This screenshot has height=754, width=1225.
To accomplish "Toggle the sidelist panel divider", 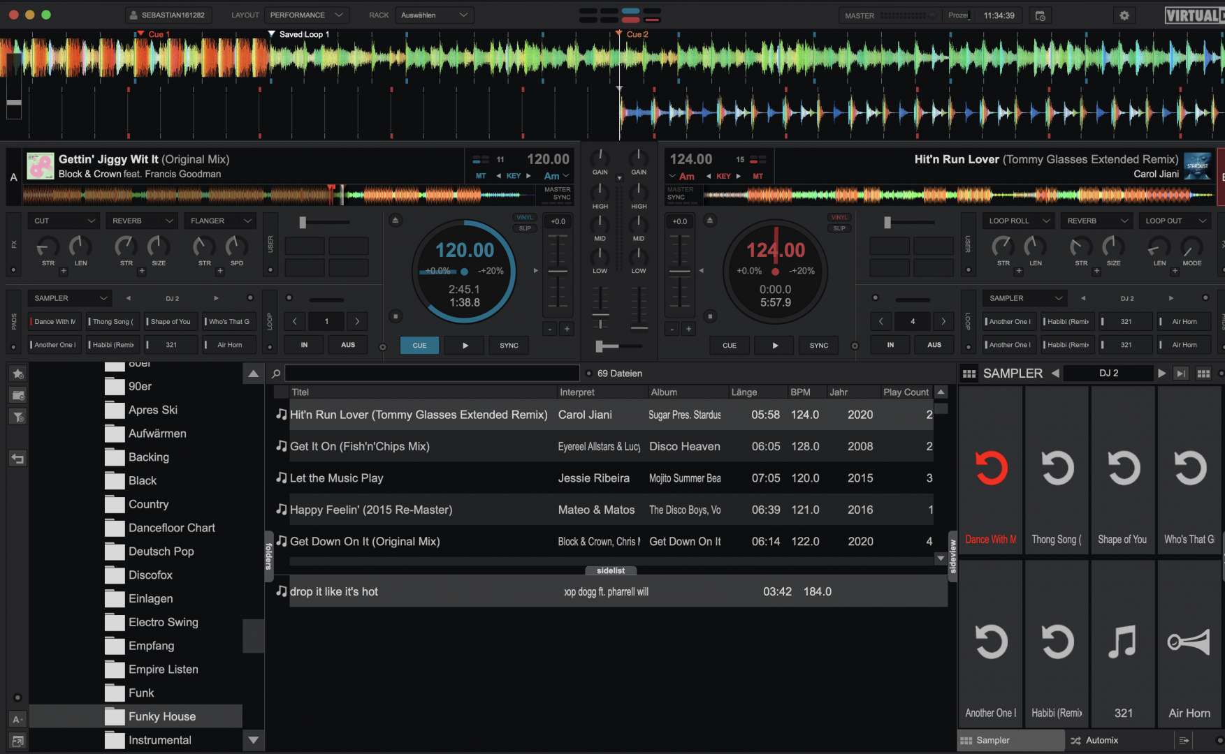I will (611, 570).
